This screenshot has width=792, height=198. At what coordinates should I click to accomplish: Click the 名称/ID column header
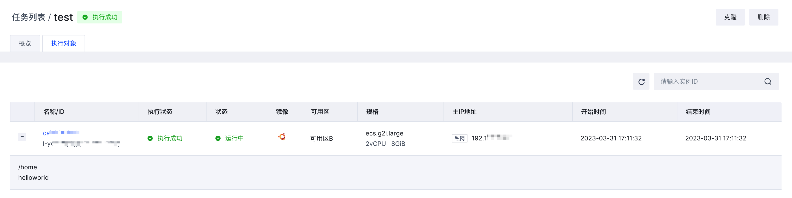point(54,112)
